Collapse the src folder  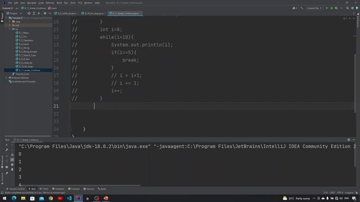point(10,29)
